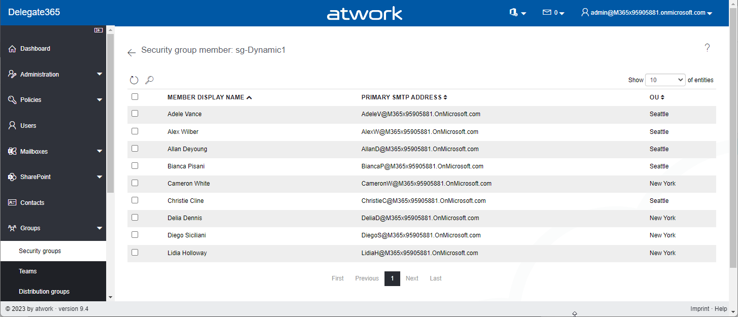Select the checkbox next to Cameron White
The image size is (738, 317).
pos(135,183)
